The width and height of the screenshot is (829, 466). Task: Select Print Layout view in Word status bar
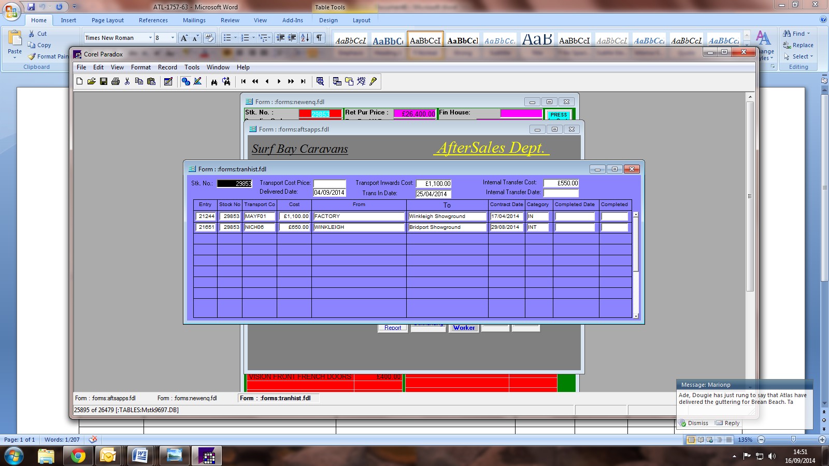[691, 440]
